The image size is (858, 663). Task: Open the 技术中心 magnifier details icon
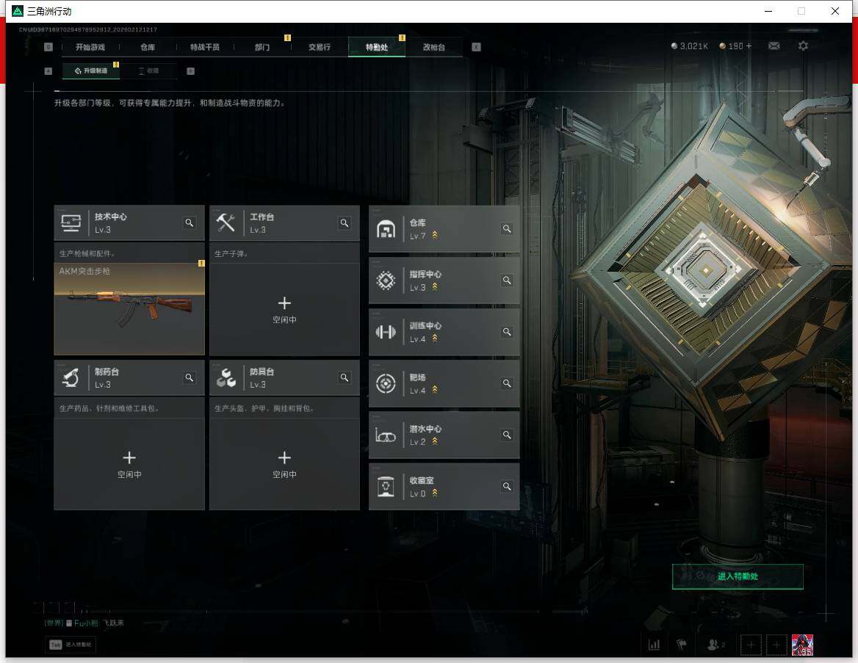tap(190, 222)
